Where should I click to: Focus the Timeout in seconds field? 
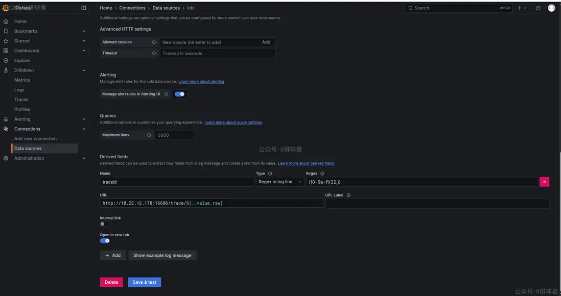click(218, 53)
